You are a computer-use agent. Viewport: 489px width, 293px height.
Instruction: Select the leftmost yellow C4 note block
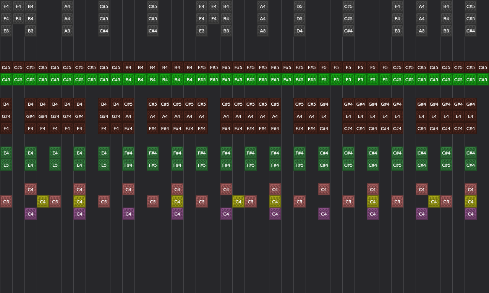(x=43, y=202)
